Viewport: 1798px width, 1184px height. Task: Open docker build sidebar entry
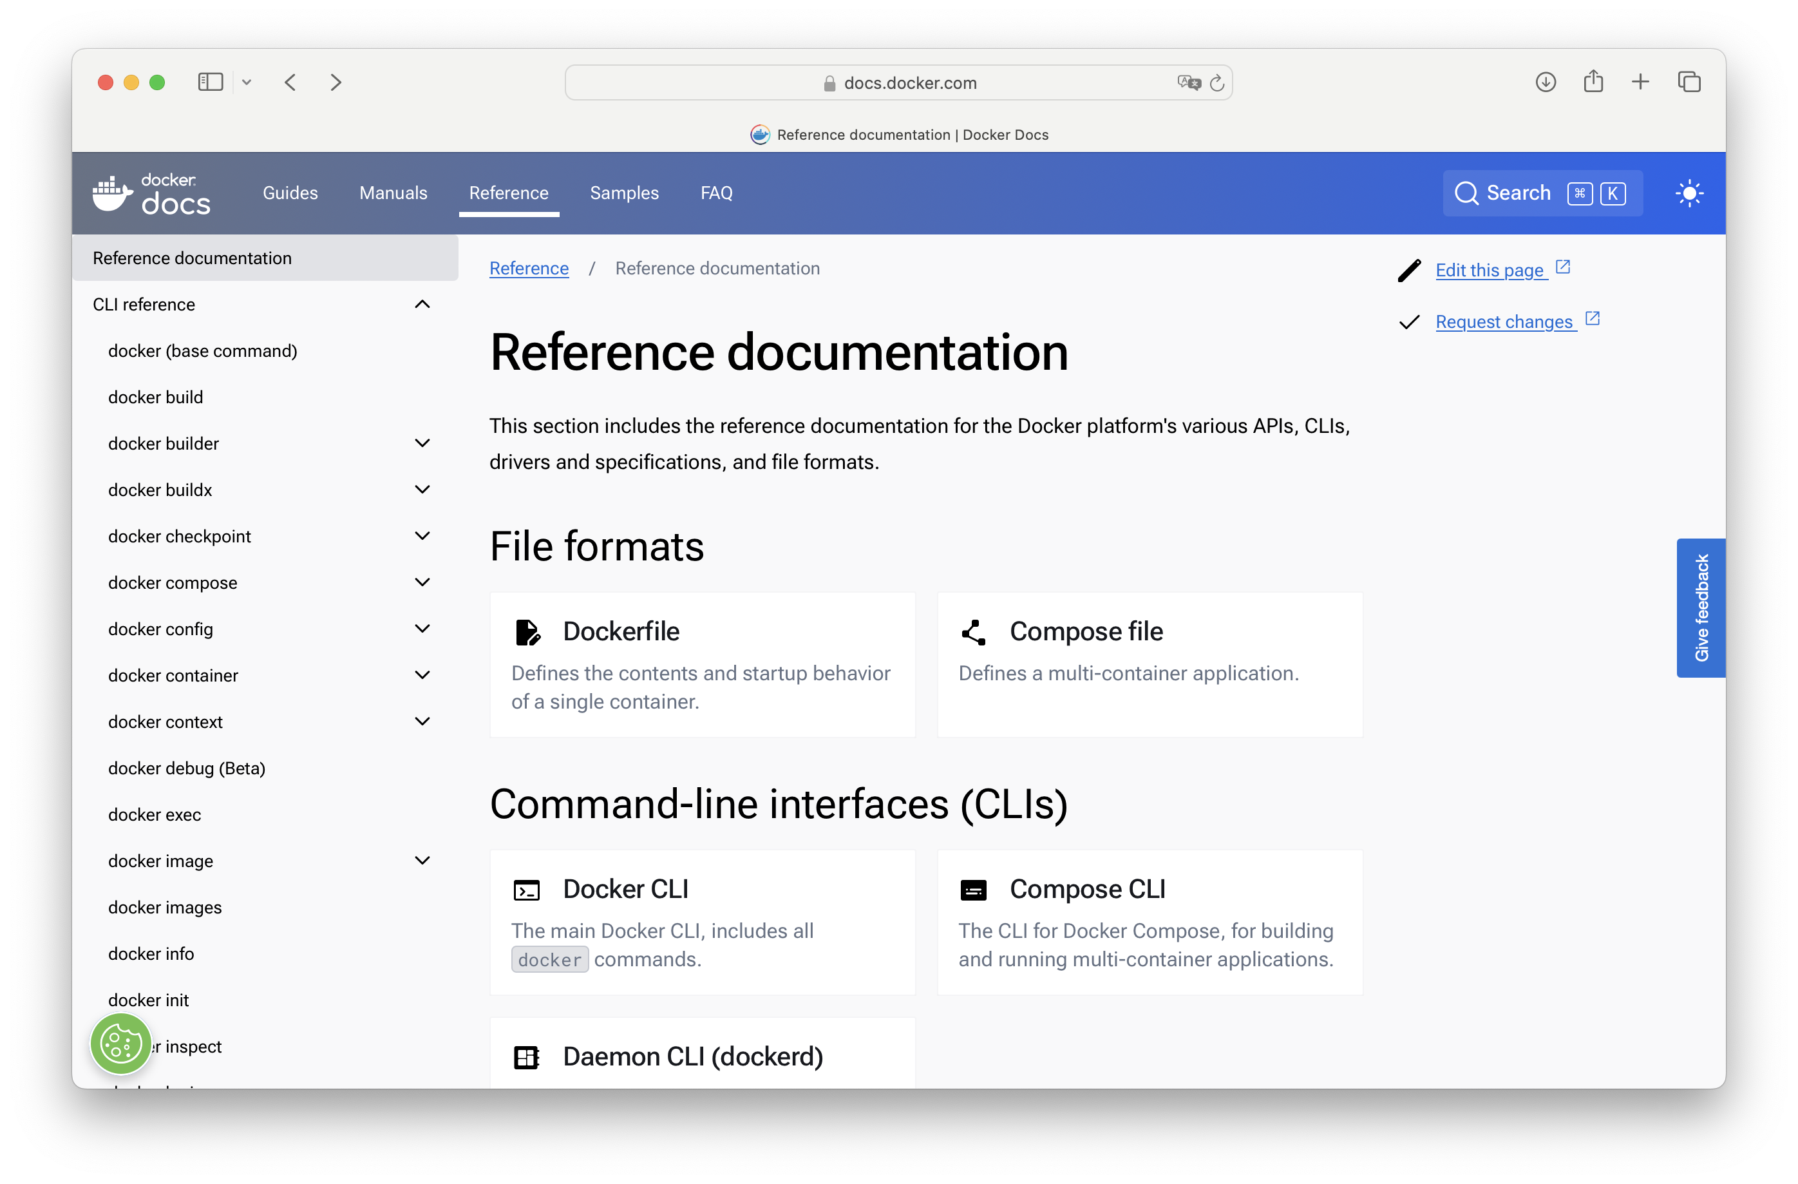[x=156, y=397]
